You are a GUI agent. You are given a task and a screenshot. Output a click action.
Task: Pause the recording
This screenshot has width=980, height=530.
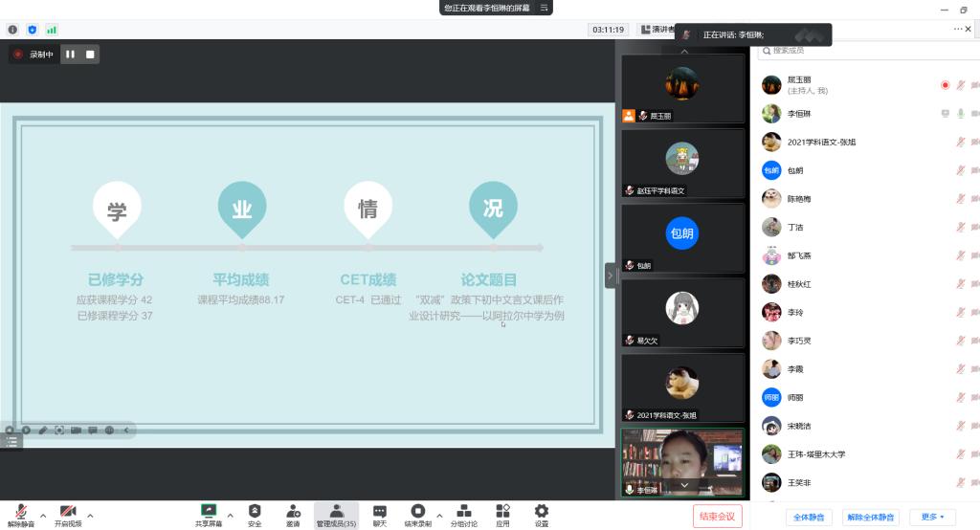tap(70, 55)
